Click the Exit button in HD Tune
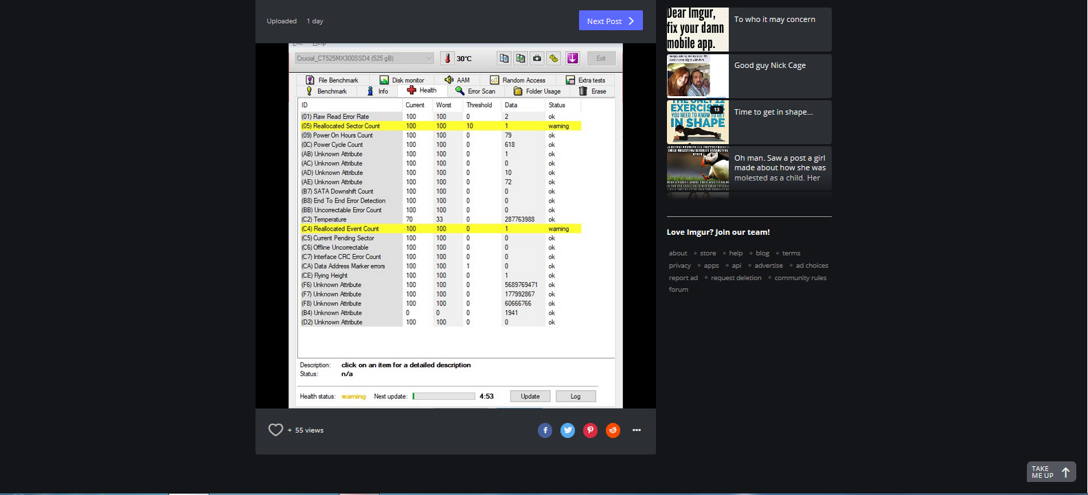1088x495 pixels. pos(601,58)
